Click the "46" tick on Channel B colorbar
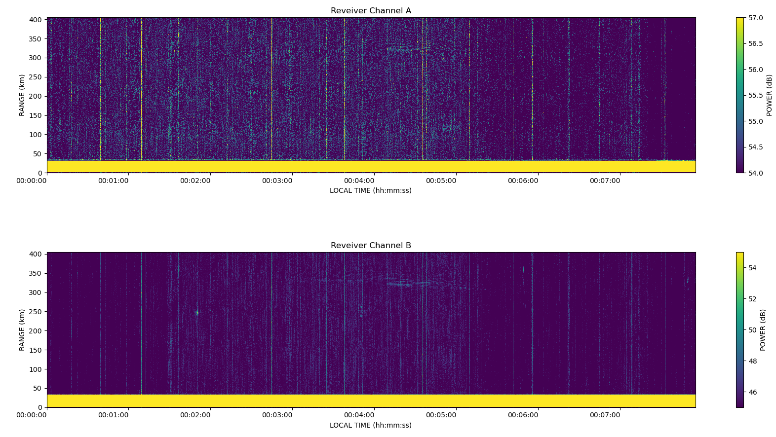Viewport: 776px width, 437px height. coord(752,392)
